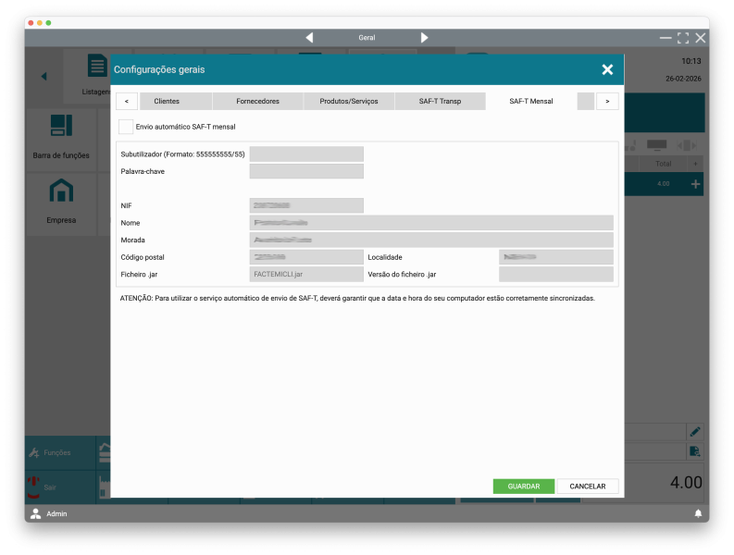Click the Barra de funções icon
Image resolution: width=734 pixels, height=555 pixels.
[x=61, y=127]
